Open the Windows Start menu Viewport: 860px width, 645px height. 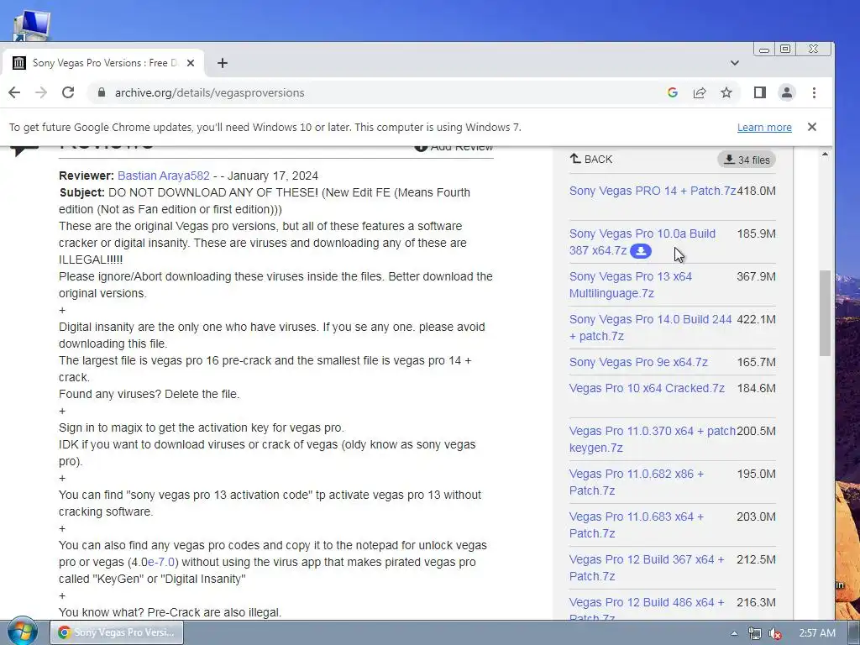pyautogui.click(x=22, y=632)
